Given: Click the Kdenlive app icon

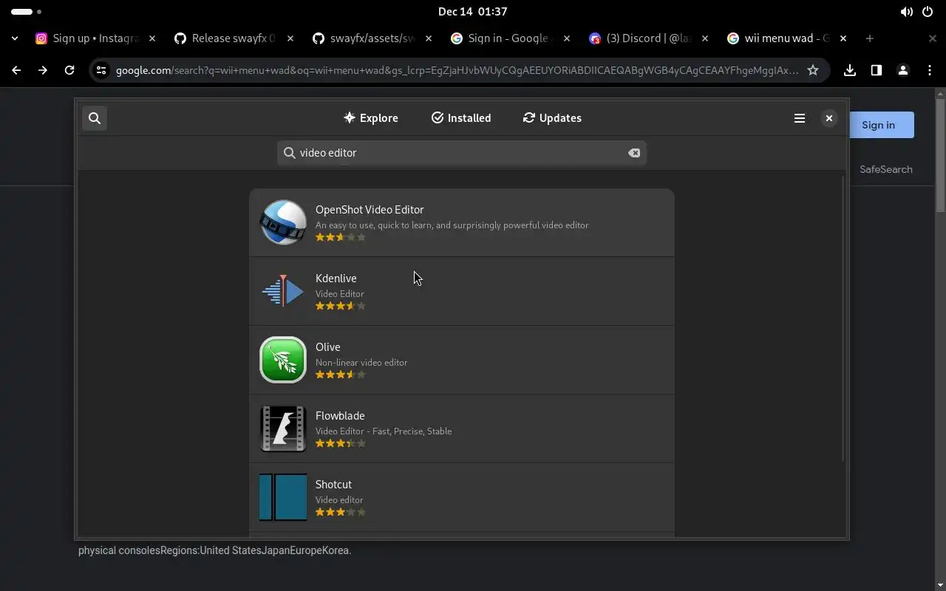Looking at the screenshot, I should pos(283,291).
